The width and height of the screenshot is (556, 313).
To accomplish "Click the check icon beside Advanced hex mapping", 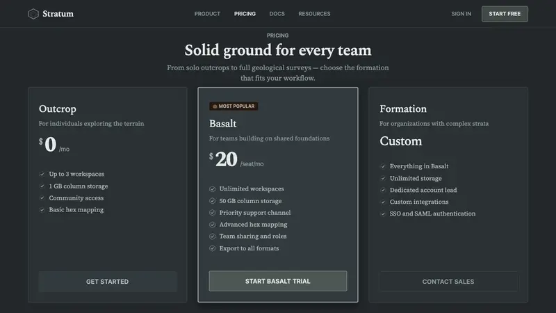I will (213, 225).
